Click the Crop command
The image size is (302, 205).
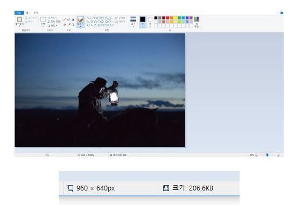pyautogui.click(x=52, y=18)
